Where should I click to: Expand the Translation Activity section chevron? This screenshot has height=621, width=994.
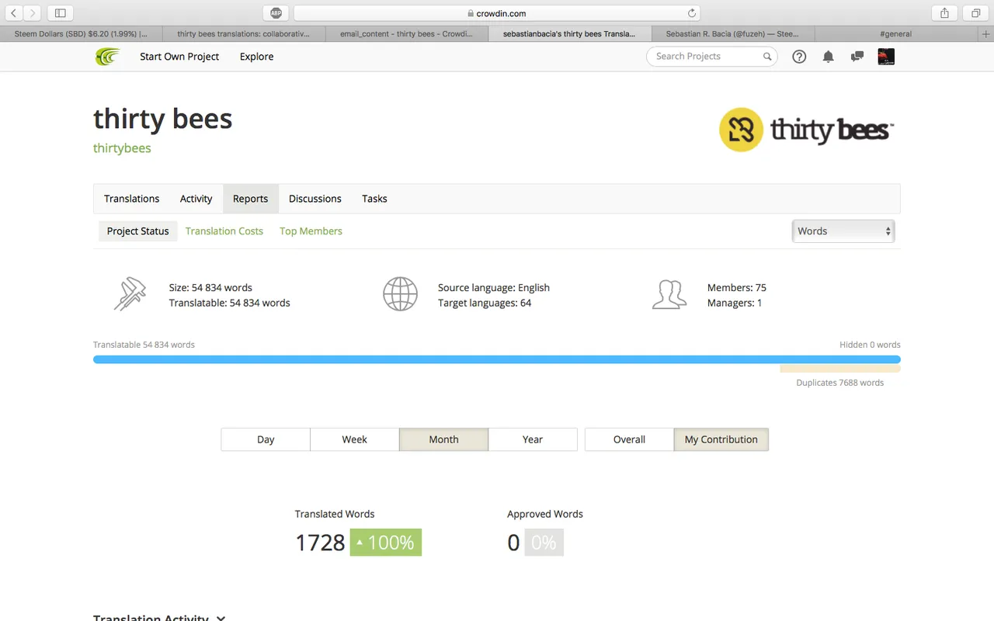pyautogui.click(x=221, y=619)
